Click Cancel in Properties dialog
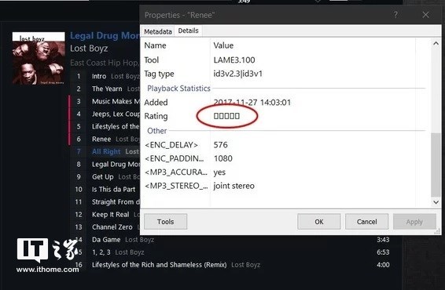Screen dimensions: 445x290 click(x=366, y=222)
